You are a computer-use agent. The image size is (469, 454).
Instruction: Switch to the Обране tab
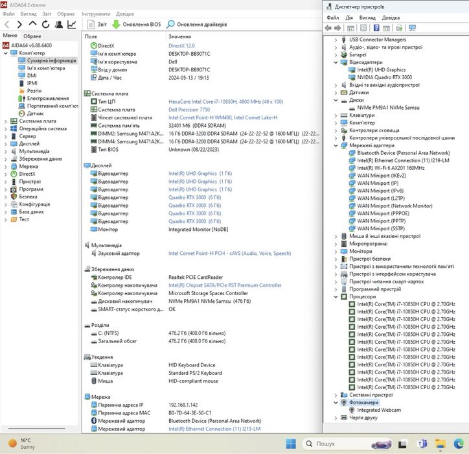[x=32, y=36]
